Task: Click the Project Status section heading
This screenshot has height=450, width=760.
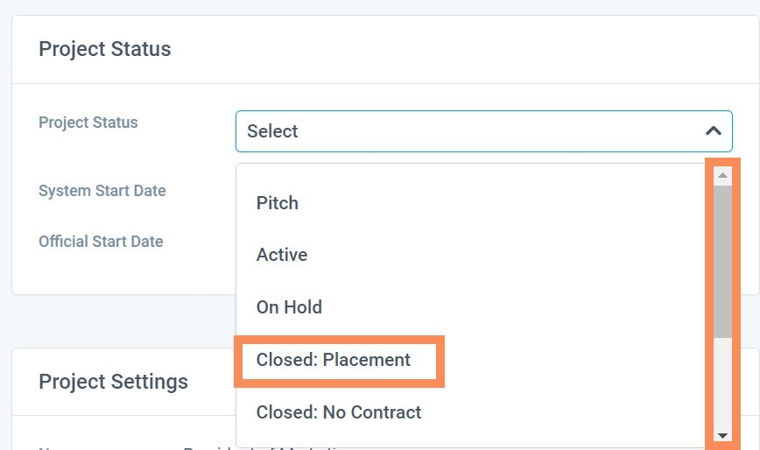Action: point(105,49)
